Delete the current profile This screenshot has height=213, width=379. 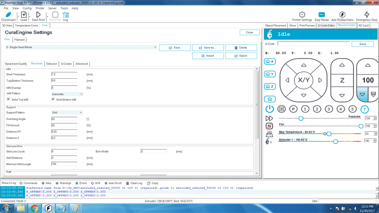241,48
